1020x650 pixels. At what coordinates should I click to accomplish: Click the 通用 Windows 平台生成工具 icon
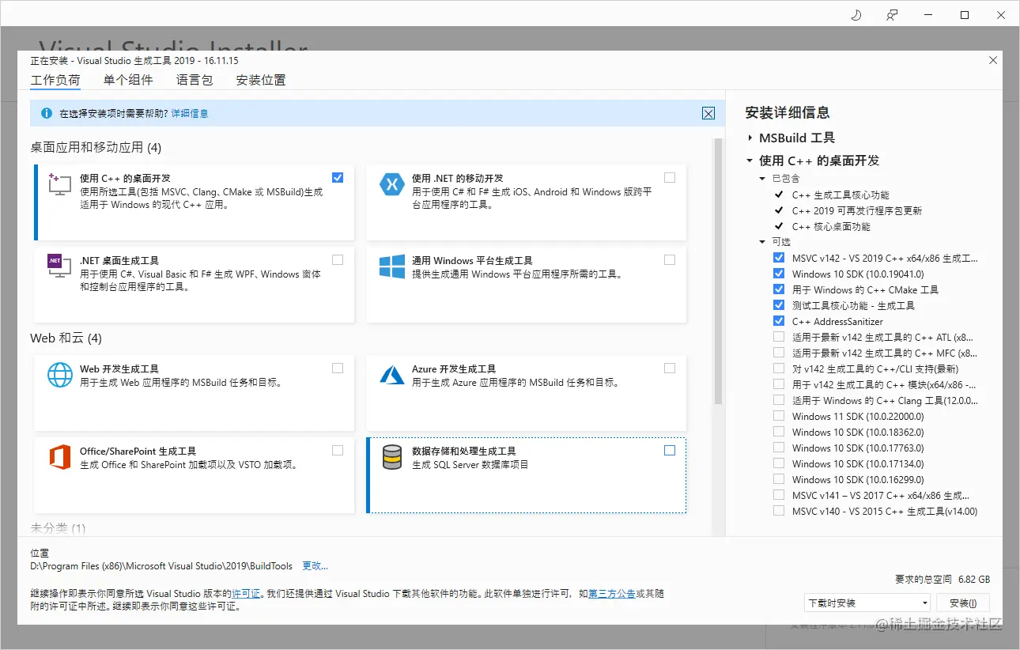[391, 266]
